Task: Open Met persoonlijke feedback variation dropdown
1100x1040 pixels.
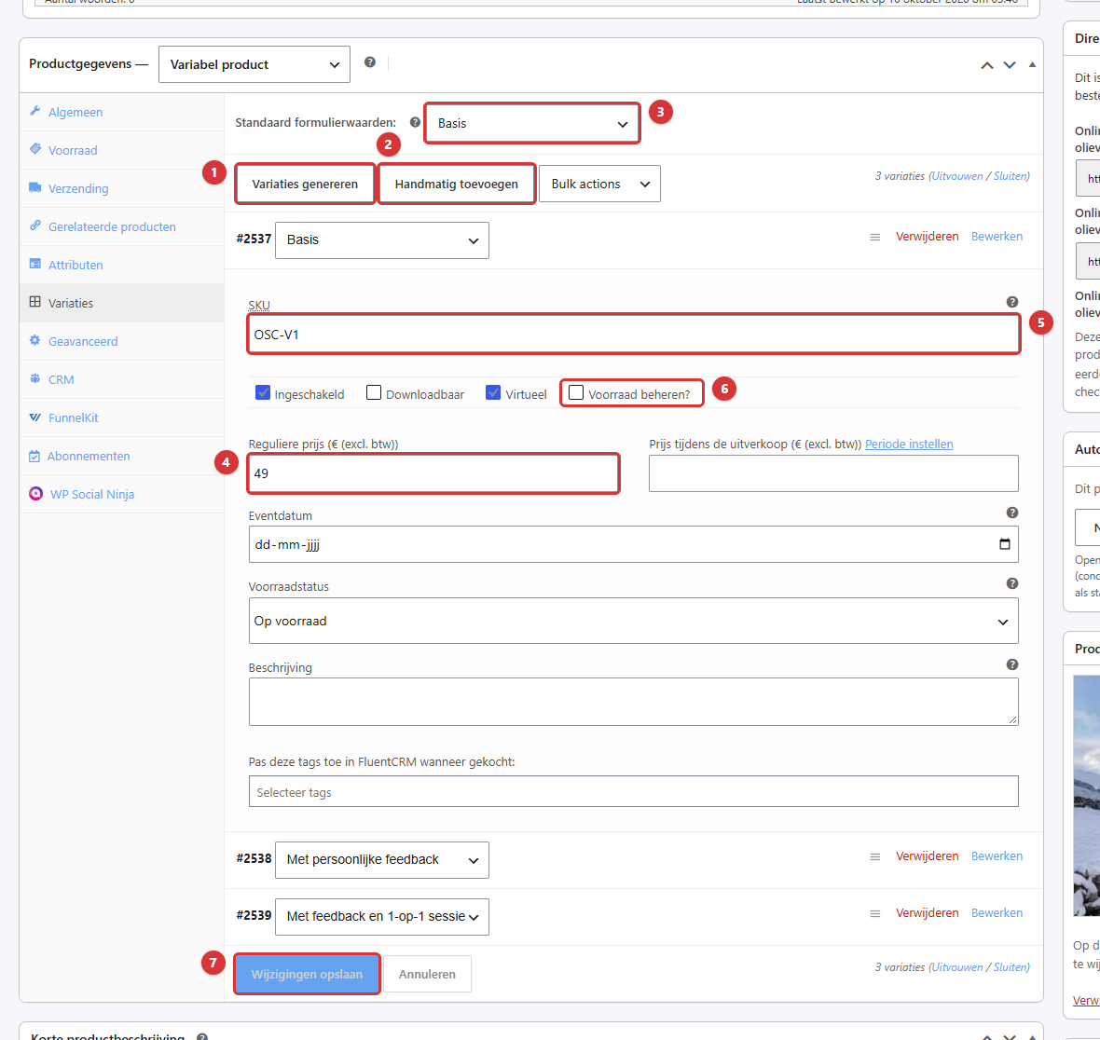Action: pos(382,860)
